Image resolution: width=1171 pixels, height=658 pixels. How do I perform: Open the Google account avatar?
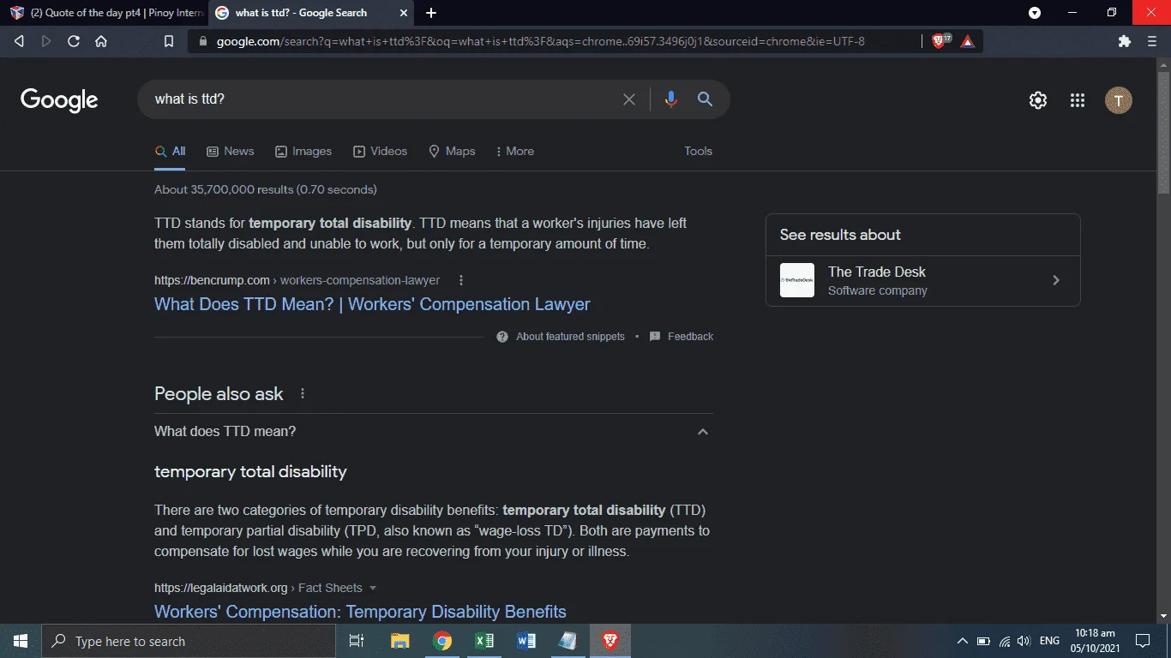click(1119, 100)
